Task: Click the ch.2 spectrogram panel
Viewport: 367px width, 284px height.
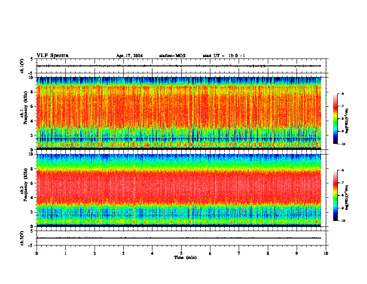Action: click(179, 190)
